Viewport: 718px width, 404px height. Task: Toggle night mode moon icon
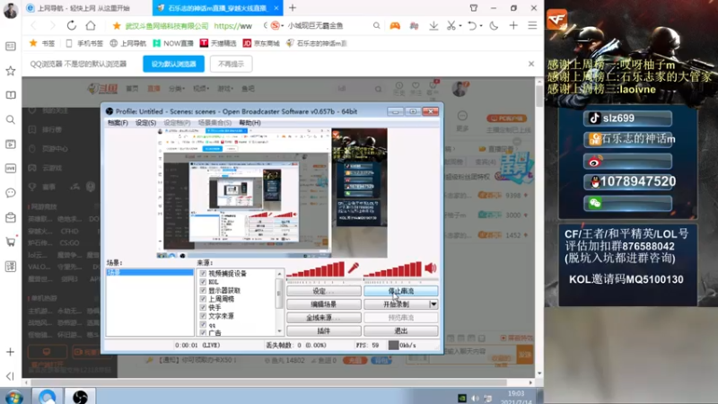click(494, 26)
